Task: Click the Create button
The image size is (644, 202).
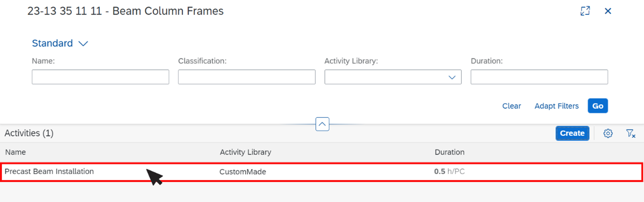Action: coord(572,133)
